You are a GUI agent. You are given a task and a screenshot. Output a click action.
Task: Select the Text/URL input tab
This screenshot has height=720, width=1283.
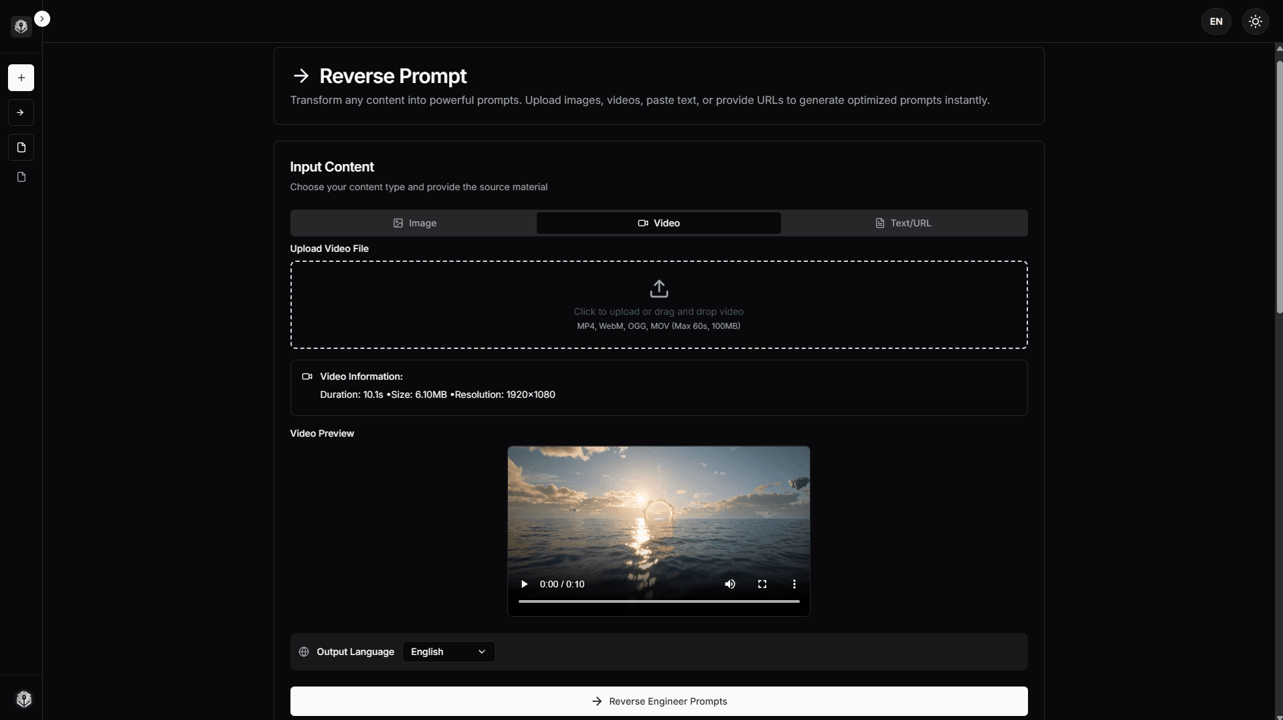(x=902, y=223)
